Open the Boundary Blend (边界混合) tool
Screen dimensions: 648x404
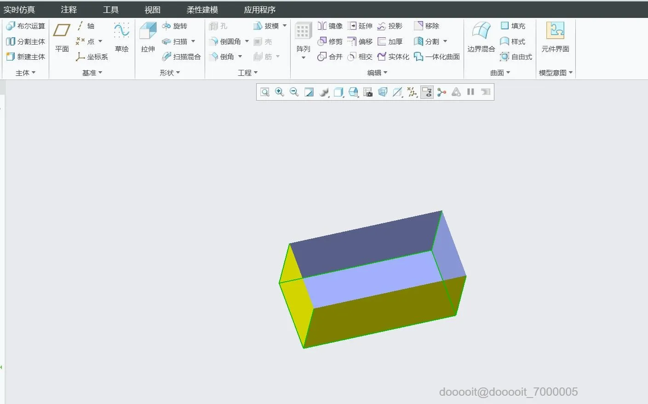[482, 37]
